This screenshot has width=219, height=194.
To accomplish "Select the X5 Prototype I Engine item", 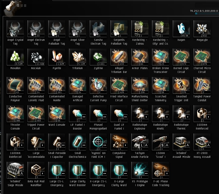I will (x=140, y=170).
